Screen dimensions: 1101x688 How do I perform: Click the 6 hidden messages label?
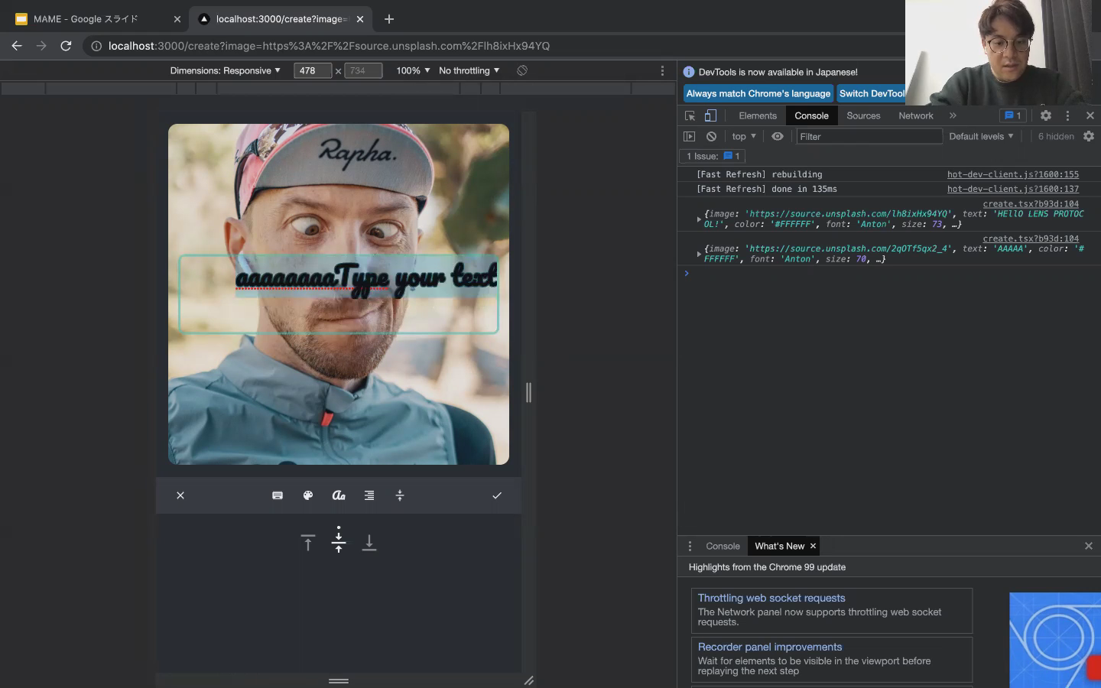click(1056, 136)
